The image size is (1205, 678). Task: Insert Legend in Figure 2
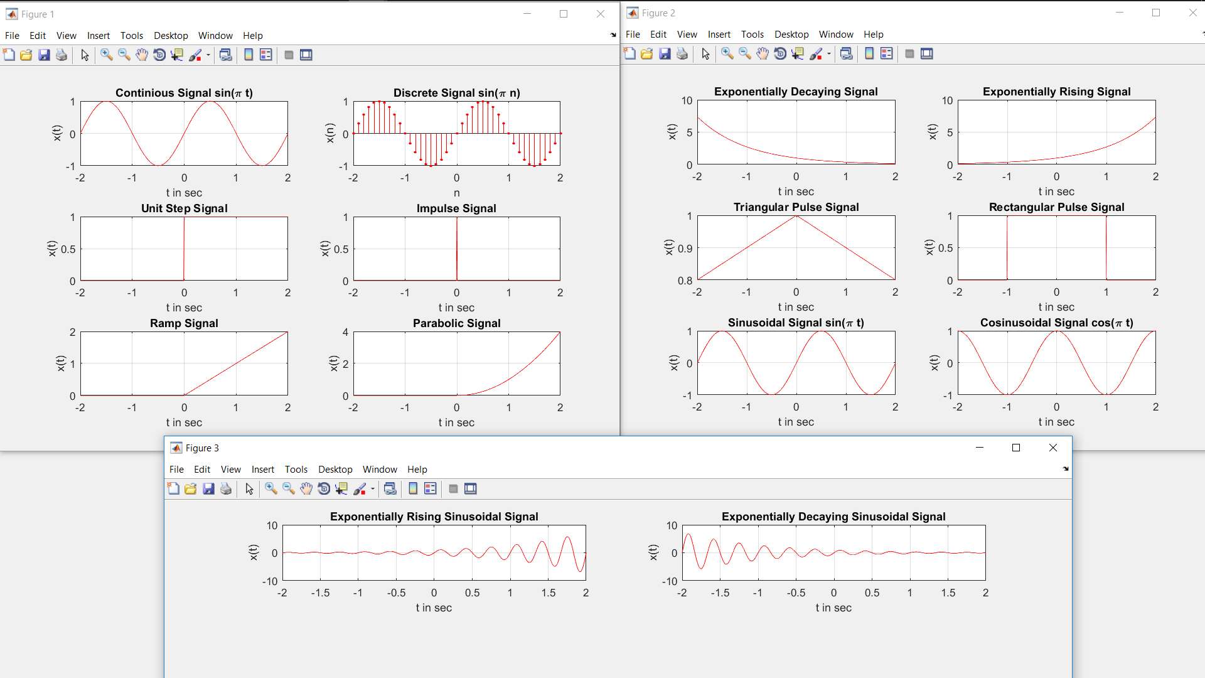tap(887, 54)
